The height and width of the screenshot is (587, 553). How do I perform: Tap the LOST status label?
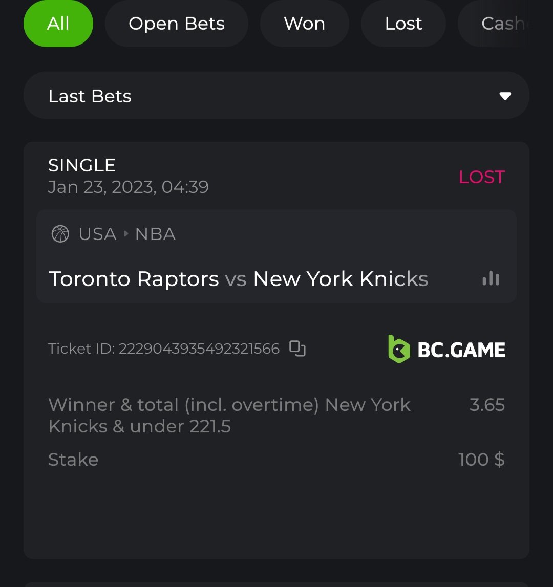click(x=482, y=177)
